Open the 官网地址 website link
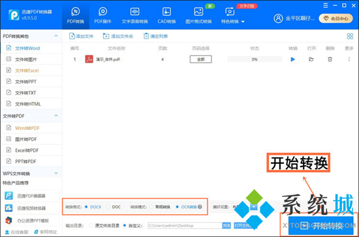The height and width of the screenshot is (237, 359). [x=46, y=232]
